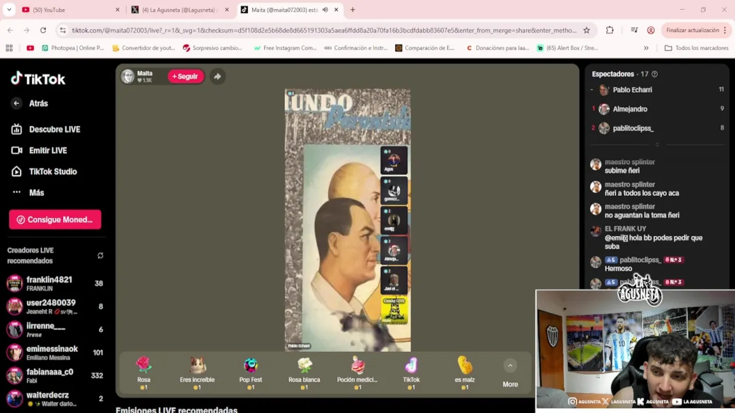
Task: Open walterdecrz live stream
Action: (55, 398)
